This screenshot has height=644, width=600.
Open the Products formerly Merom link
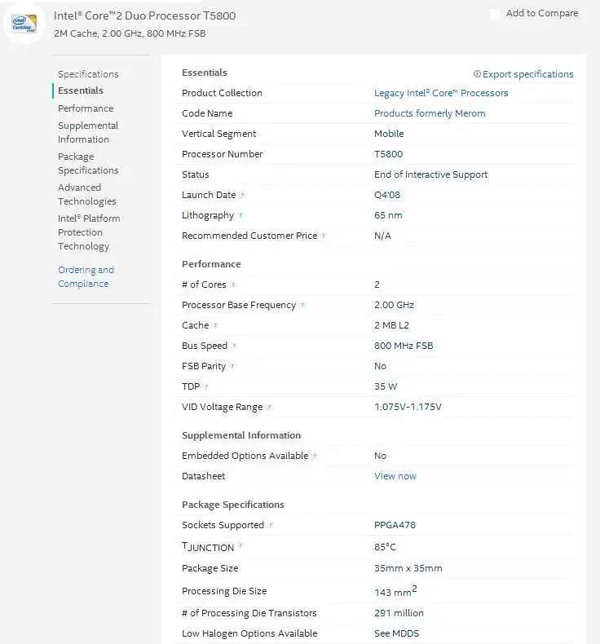pyautogui.click(x=430, y=113)
